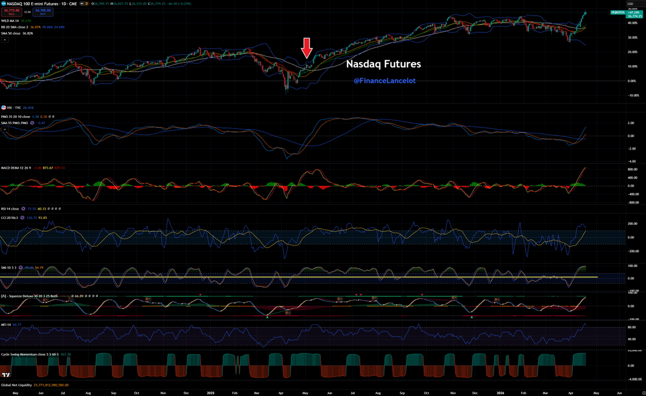Click the blue BUY 26,785.50 button
The height and width of the screenshot is (396, 646).
tap(43, 12)
